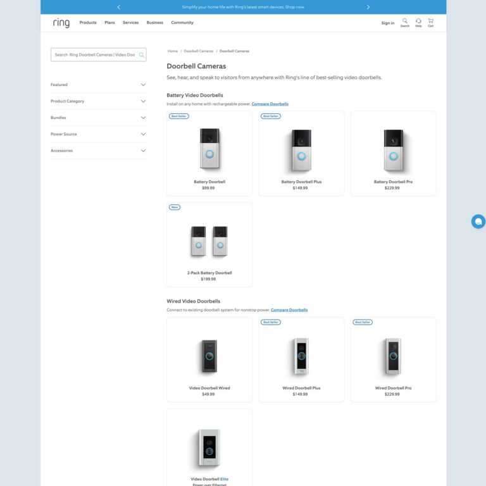This screenshot has width=486, height=486.
Task: Click first Doorbell Cameras breadcrumb link
Action: coord(199,51)
